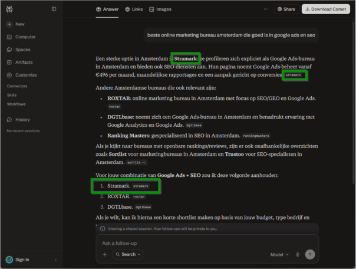Expand the Sign In chevron arrow

56,260
